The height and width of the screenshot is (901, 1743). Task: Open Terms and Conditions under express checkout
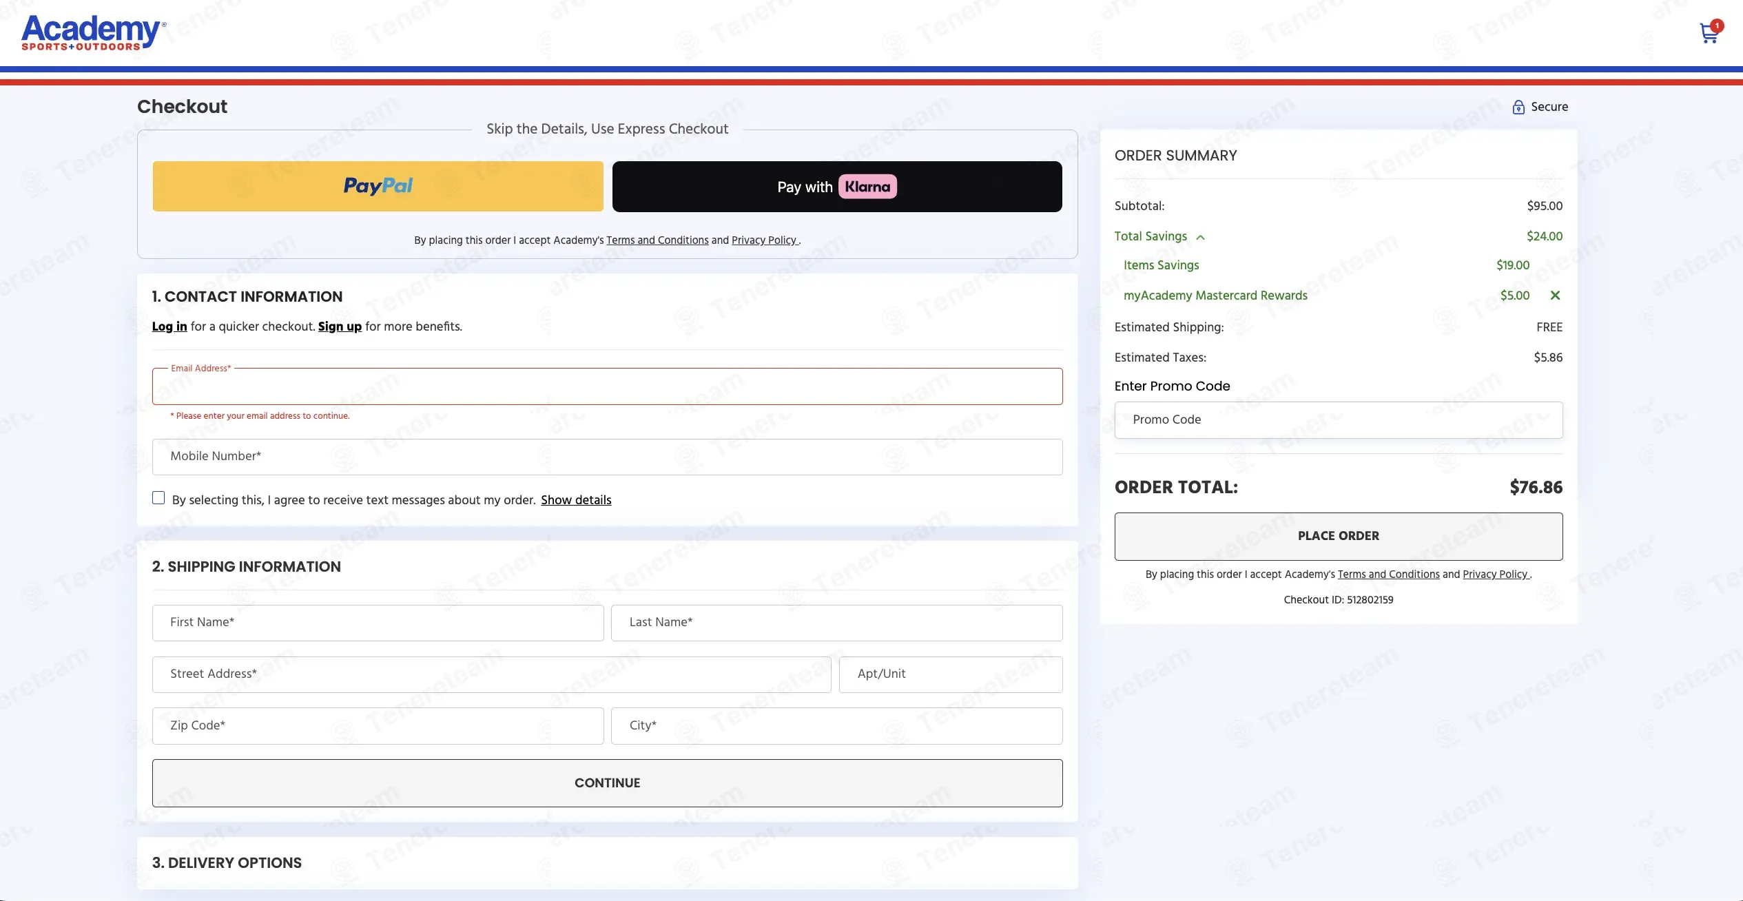tap(657, 240)
